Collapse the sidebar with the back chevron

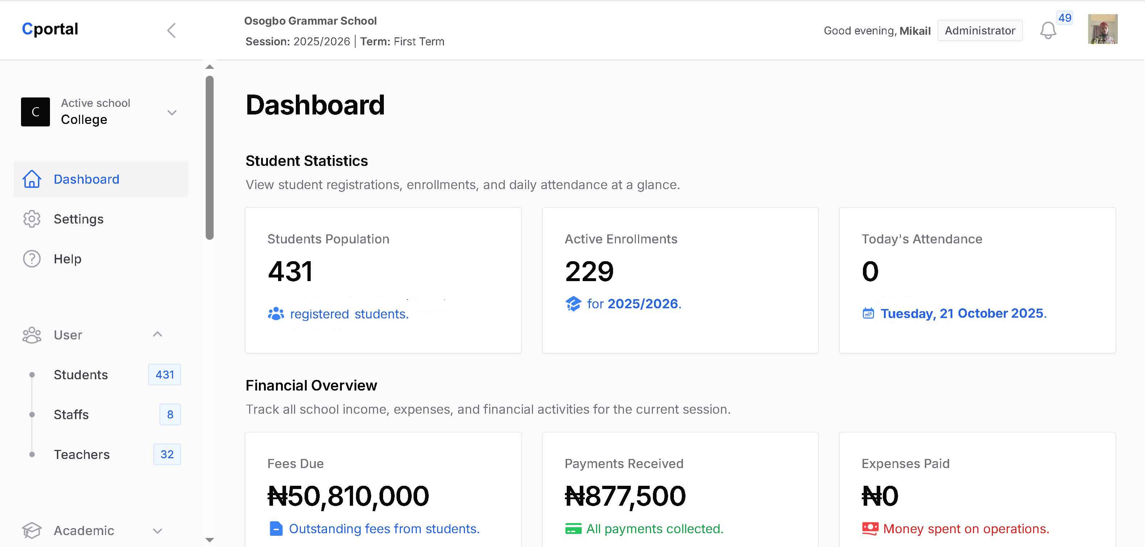pos(172,30)
